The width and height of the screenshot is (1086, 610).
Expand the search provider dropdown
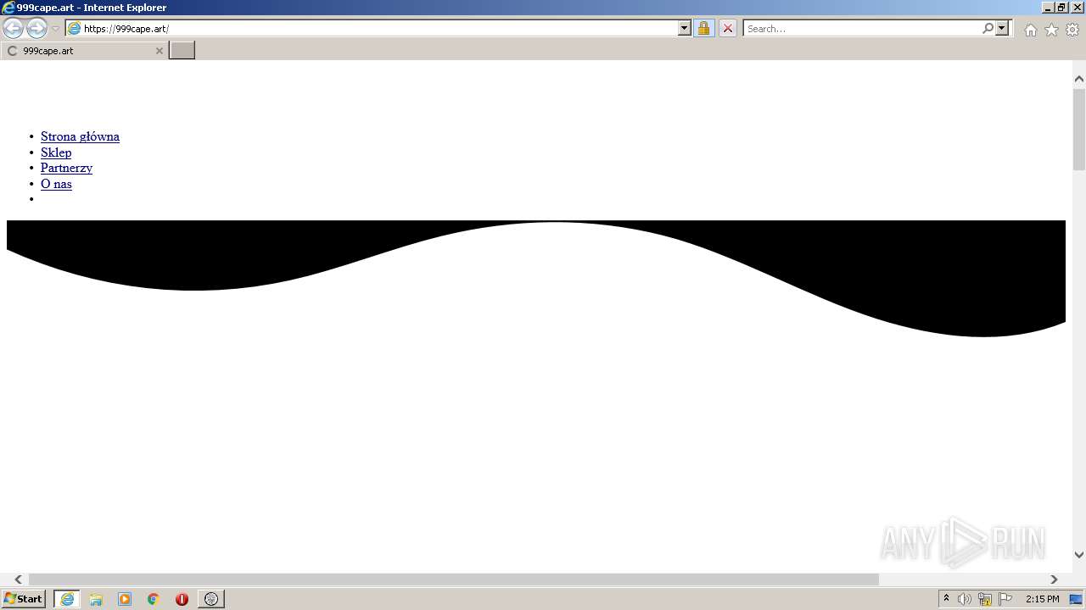1003,29
